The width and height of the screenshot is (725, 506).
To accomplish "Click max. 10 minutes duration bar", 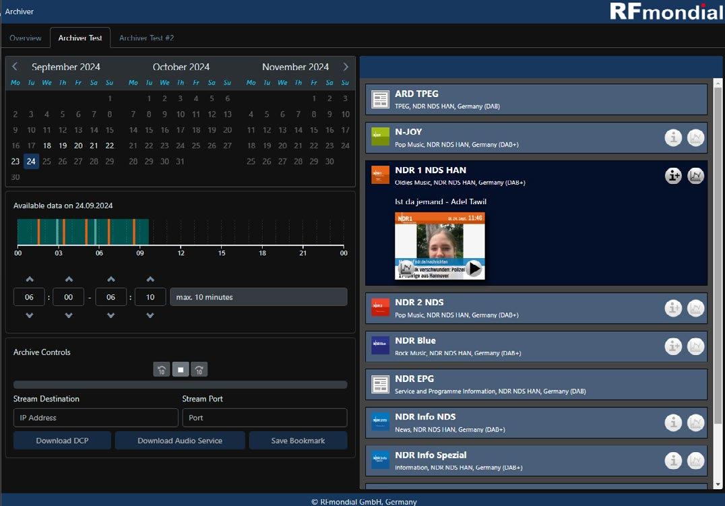I will click(259, 297).
